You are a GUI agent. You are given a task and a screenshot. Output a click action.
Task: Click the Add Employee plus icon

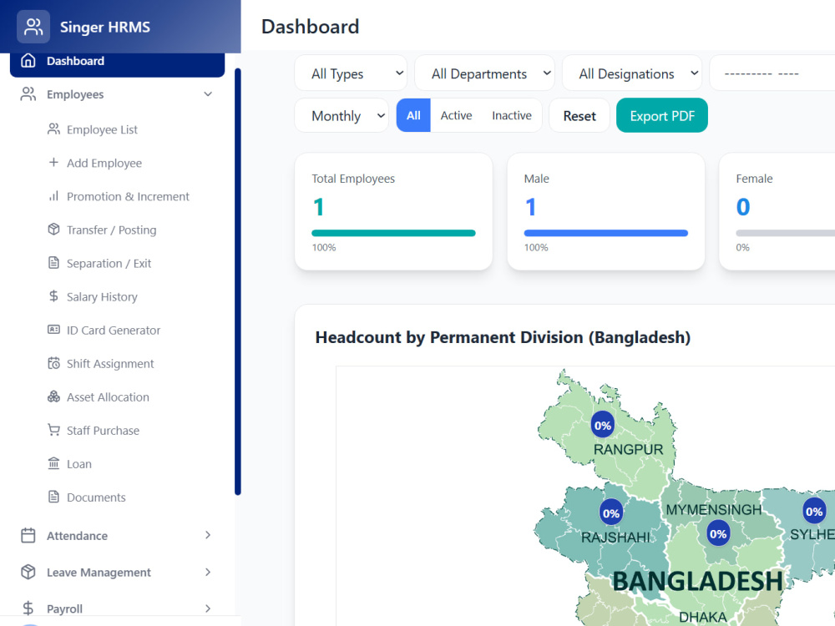(53, 163)
